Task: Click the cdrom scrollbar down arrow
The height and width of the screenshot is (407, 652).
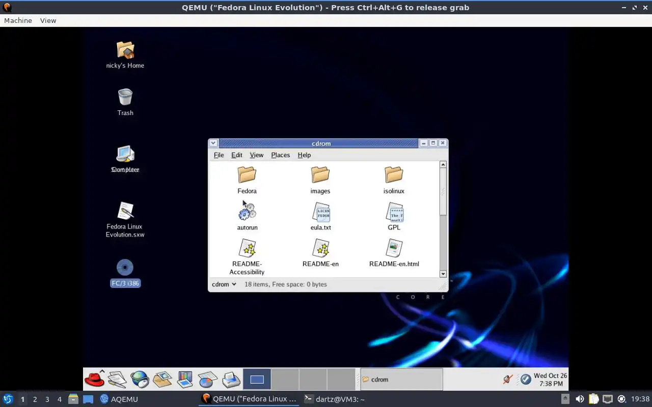Action: click(x=443, y=274)
